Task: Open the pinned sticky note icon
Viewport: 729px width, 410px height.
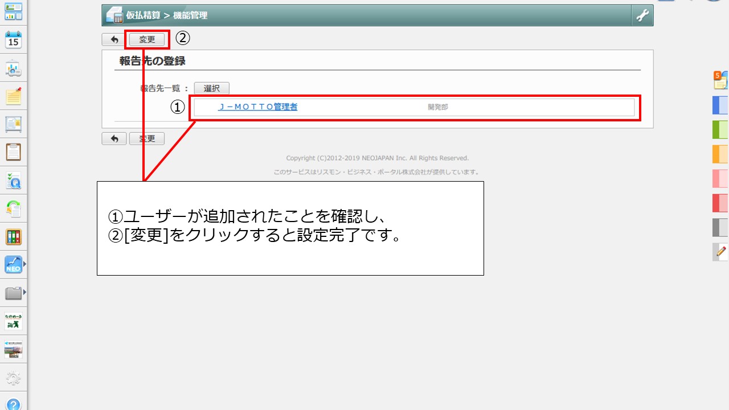Action: (x=13, y=97)
